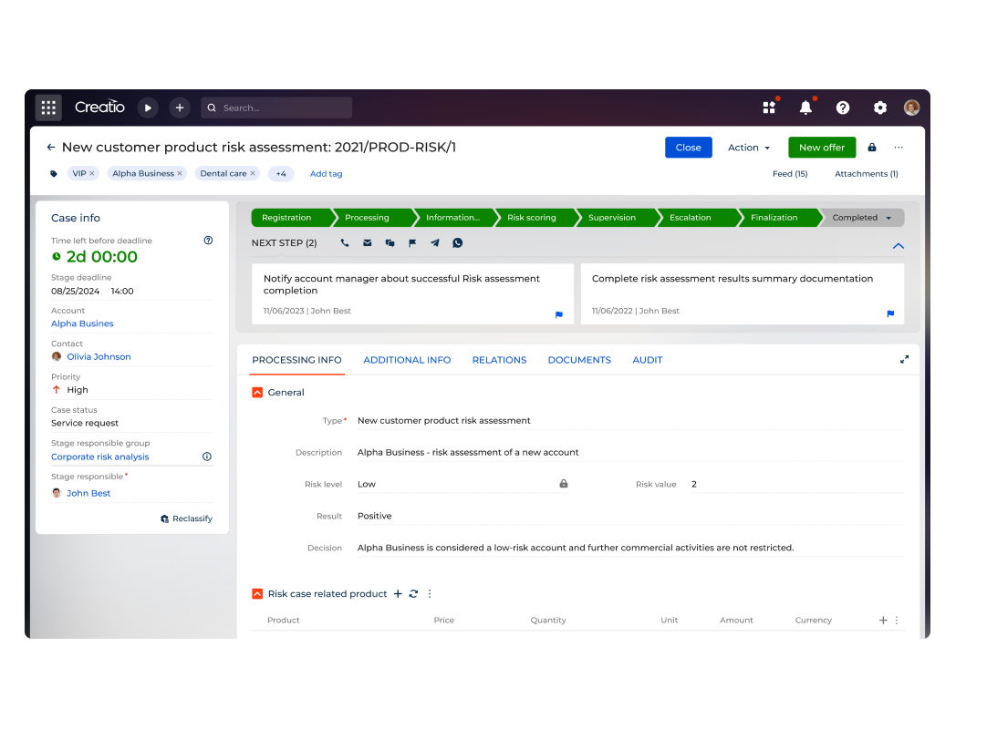The height and width of the screenshot is (729, 987).
Task: Open system settings via the gear icon
Action: tap(879, 108)
